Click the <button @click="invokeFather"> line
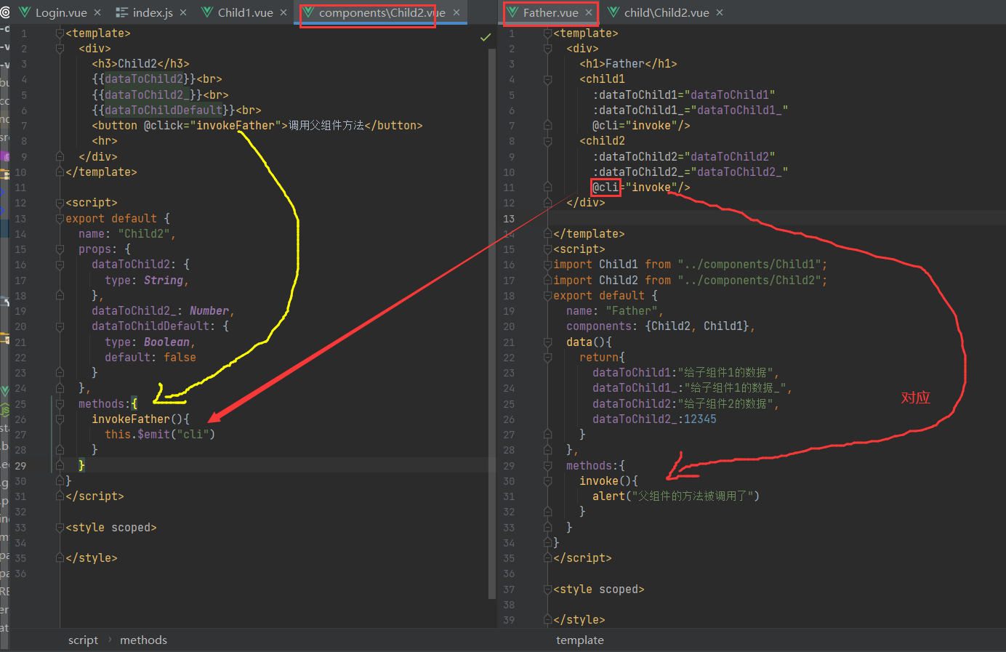 click(257, 126)
